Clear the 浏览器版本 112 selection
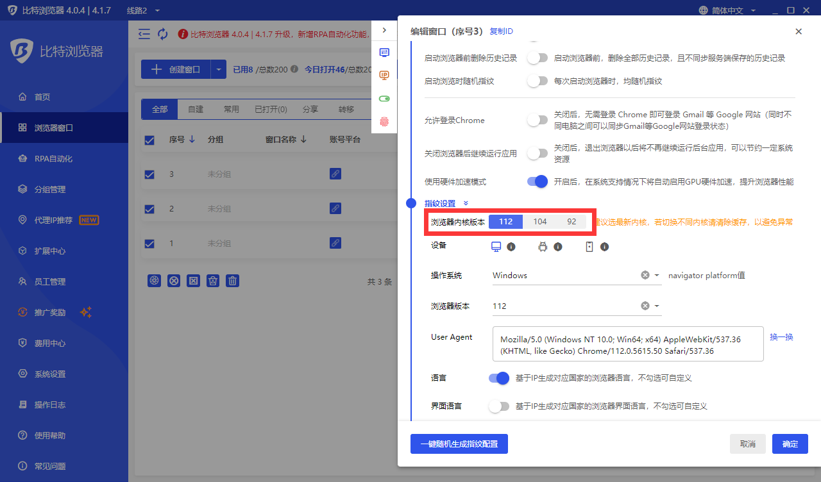The width and height of the screenshot is (821, 482). pos(645,306)
